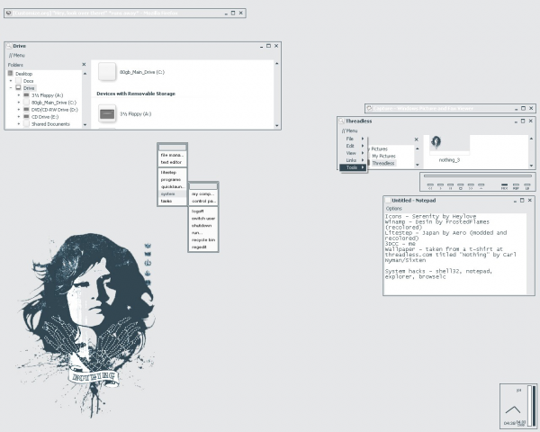The height and width of the screenshot is (432, 540).
Task: Click the Picture and Fax Viewer title icon
Action: pyautogui.click(x=369, y=108)
